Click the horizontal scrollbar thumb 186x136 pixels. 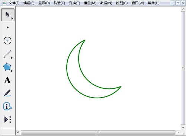98,132
